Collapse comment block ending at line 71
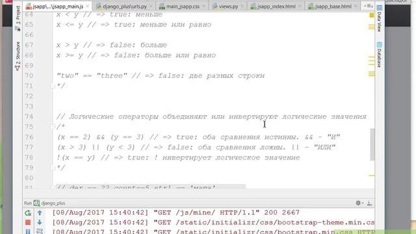Image resolution: width=416 pixels, height=234 pixels. coord(53,86)
